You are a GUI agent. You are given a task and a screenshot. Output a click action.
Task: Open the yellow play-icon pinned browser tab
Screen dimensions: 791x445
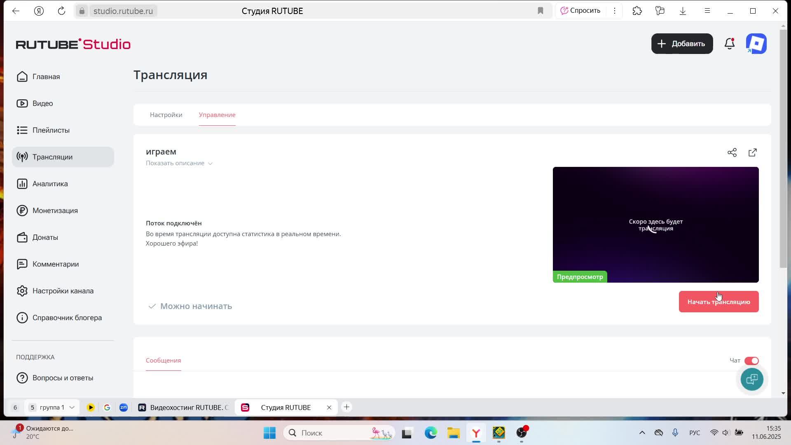[91, 408]
